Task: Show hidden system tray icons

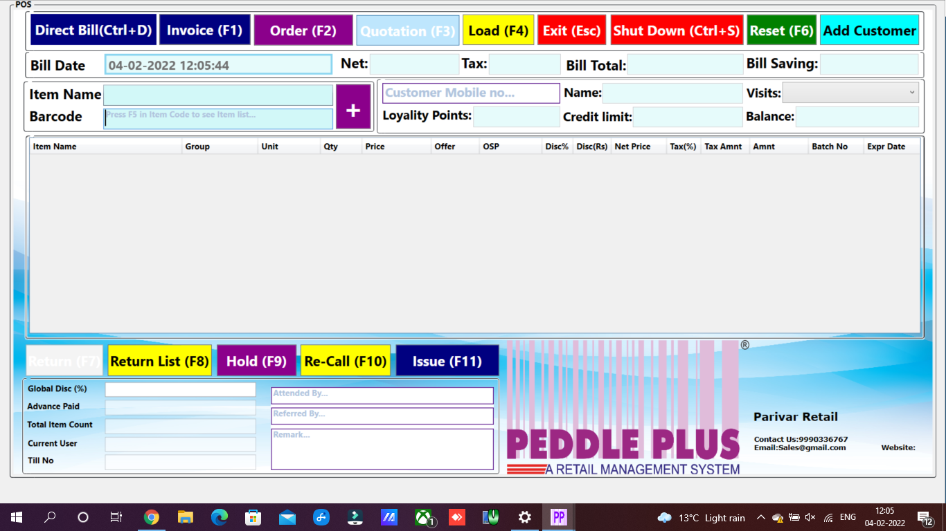Action: 760,517
